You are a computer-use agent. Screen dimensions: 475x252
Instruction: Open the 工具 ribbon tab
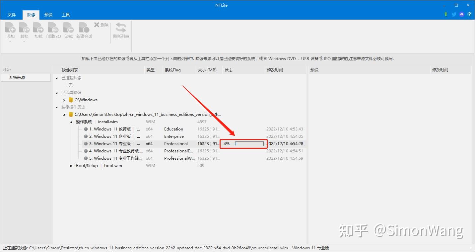[65, 15]
